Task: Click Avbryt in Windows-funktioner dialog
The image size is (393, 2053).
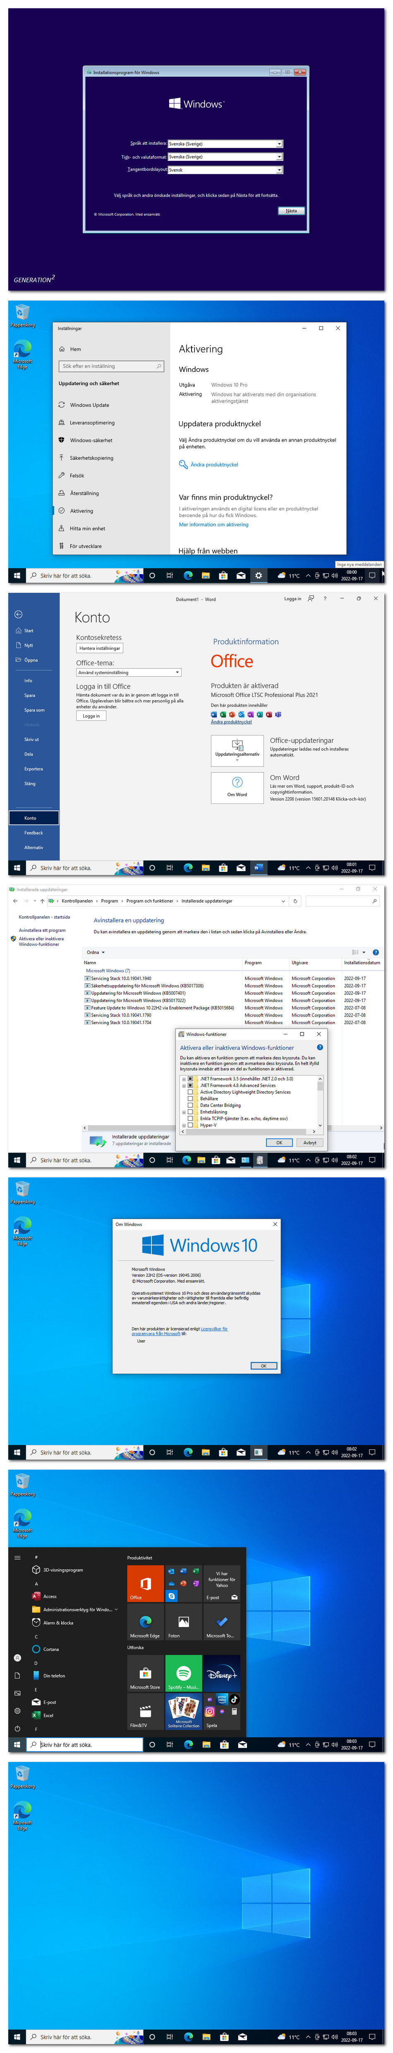Action: [x=309, y=1143]
